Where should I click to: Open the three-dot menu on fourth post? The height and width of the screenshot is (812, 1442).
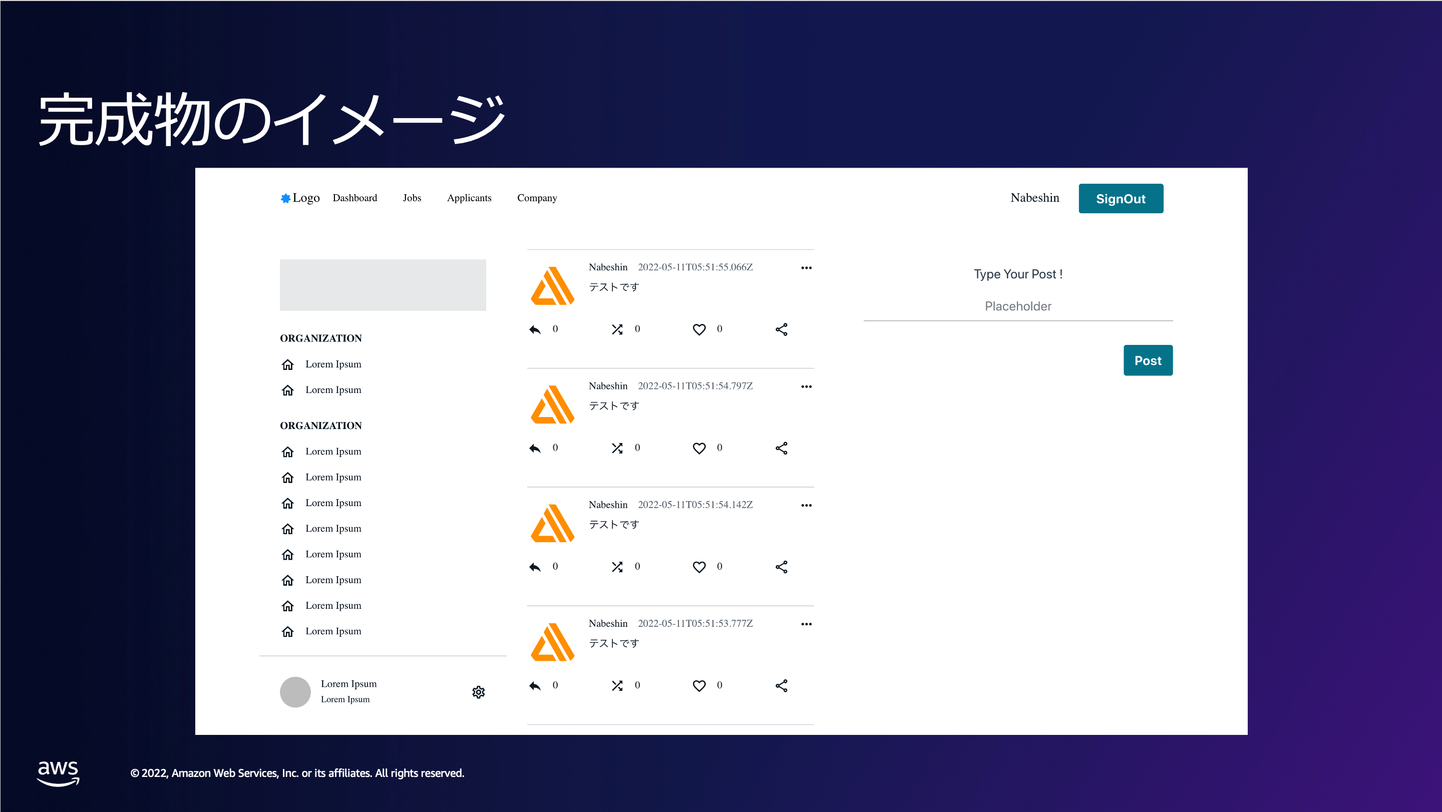pos(806,624)
